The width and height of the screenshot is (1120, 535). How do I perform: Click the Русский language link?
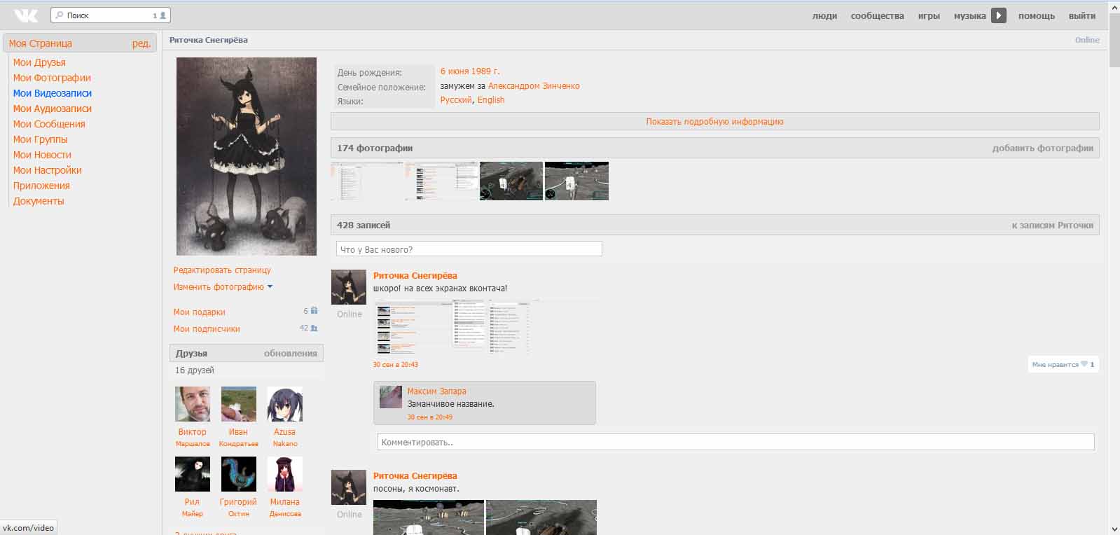[x=456, y=100]
